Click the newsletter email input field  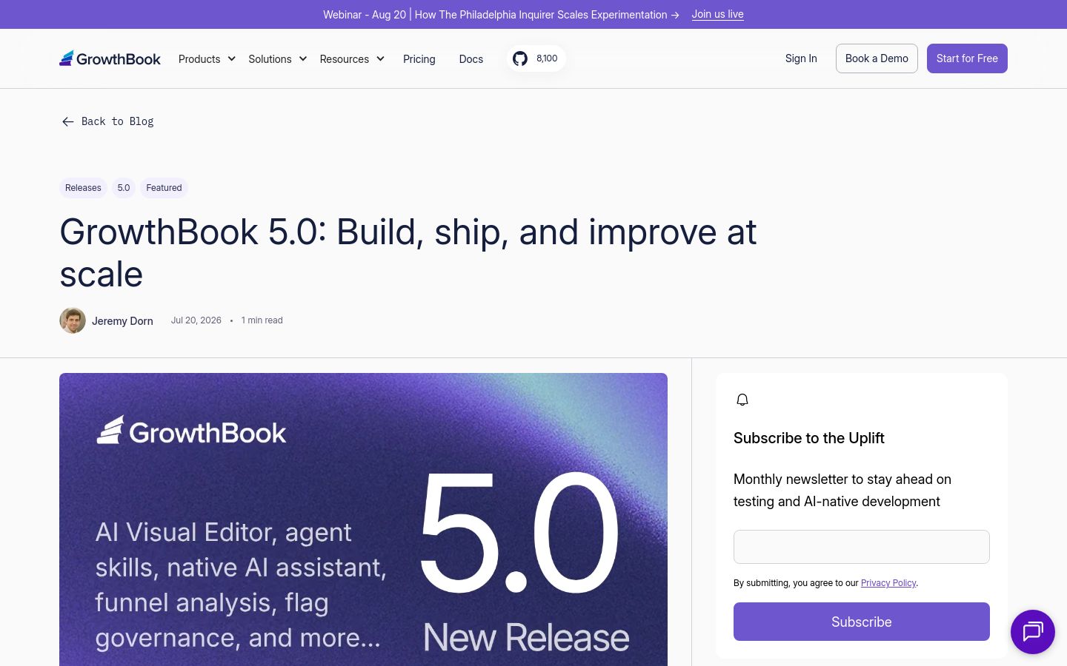coord(862,547)
